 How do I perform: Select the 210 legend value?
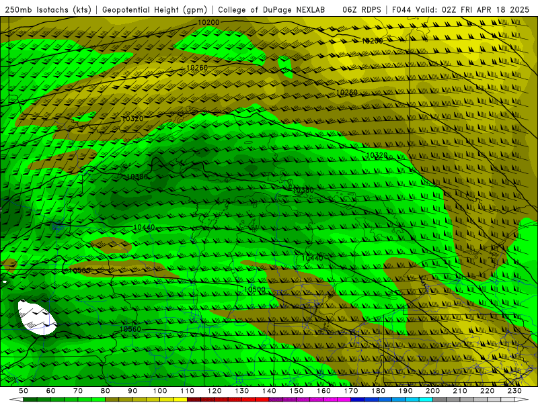pos(460,391)
